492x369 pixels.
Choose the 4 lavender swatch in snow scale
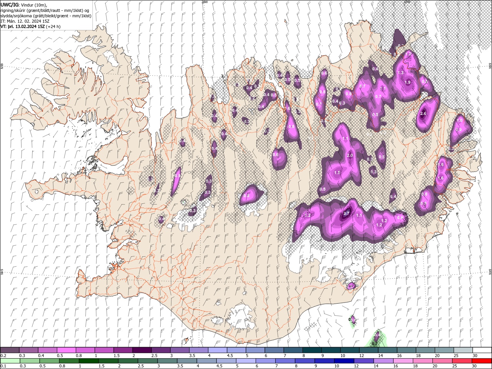point(218,350)
